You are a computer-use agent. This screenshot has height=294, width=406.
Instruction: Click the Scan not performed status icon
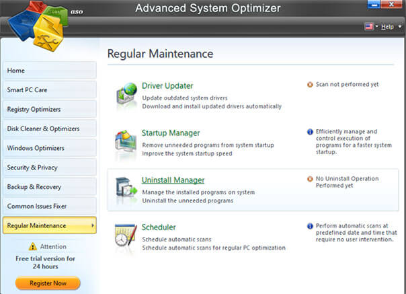310,85
